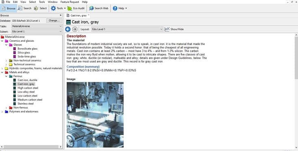Open the Window menu
The width and height of the screenshot is (298, 151).
click(53, 2)
